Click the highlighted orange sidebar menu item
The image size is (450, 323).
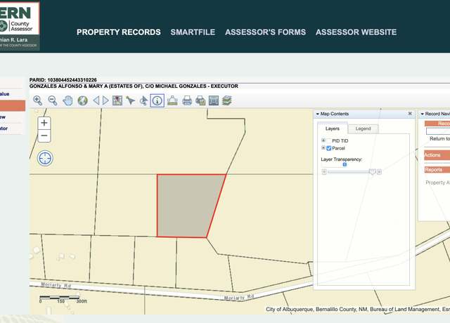pyautogui.click(x=13, y=106)
